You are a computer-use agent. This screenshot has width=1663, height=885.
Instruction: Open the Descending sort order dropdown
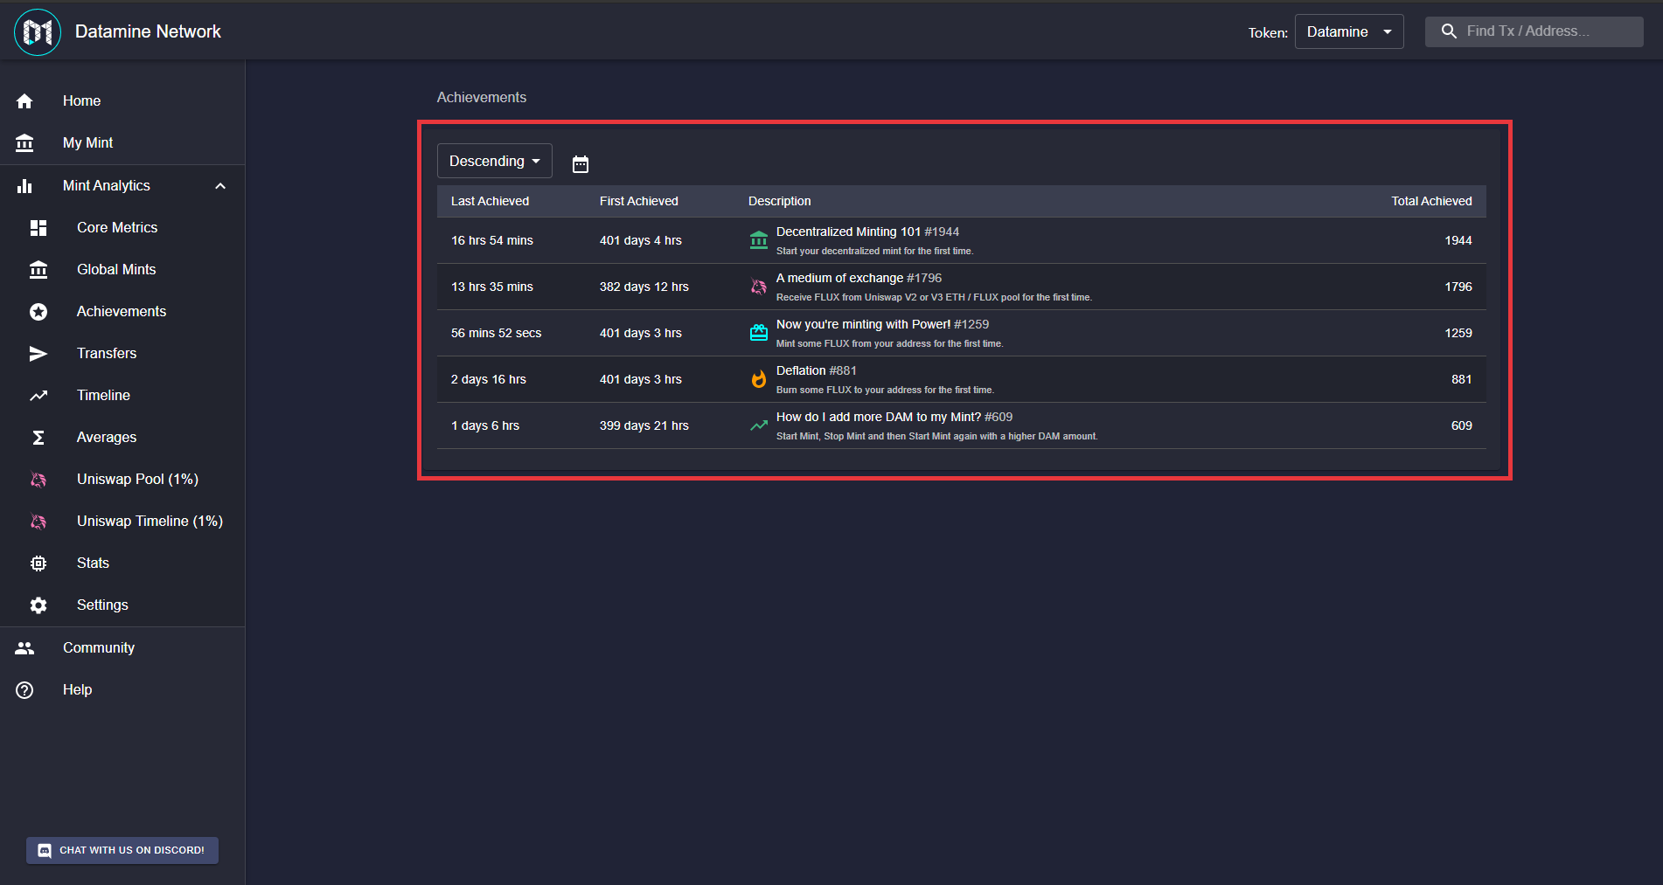(x=495, y=161)
